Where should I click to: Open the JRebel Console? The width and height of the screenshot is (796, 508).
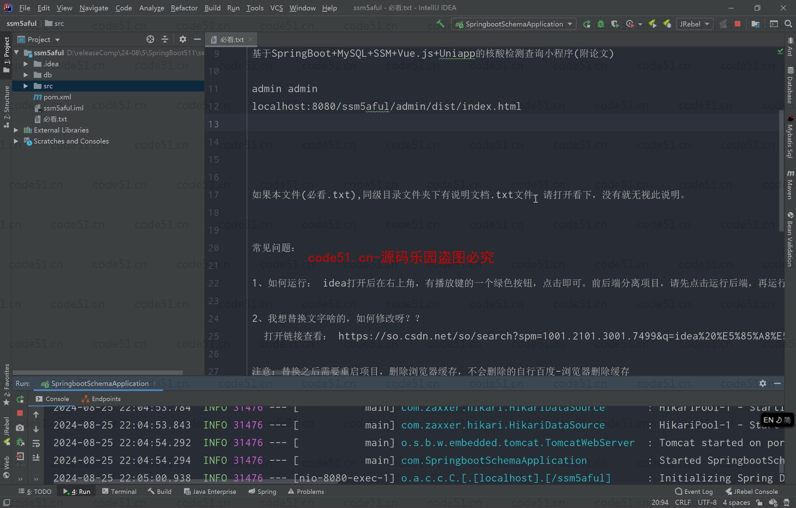[751, 492]
